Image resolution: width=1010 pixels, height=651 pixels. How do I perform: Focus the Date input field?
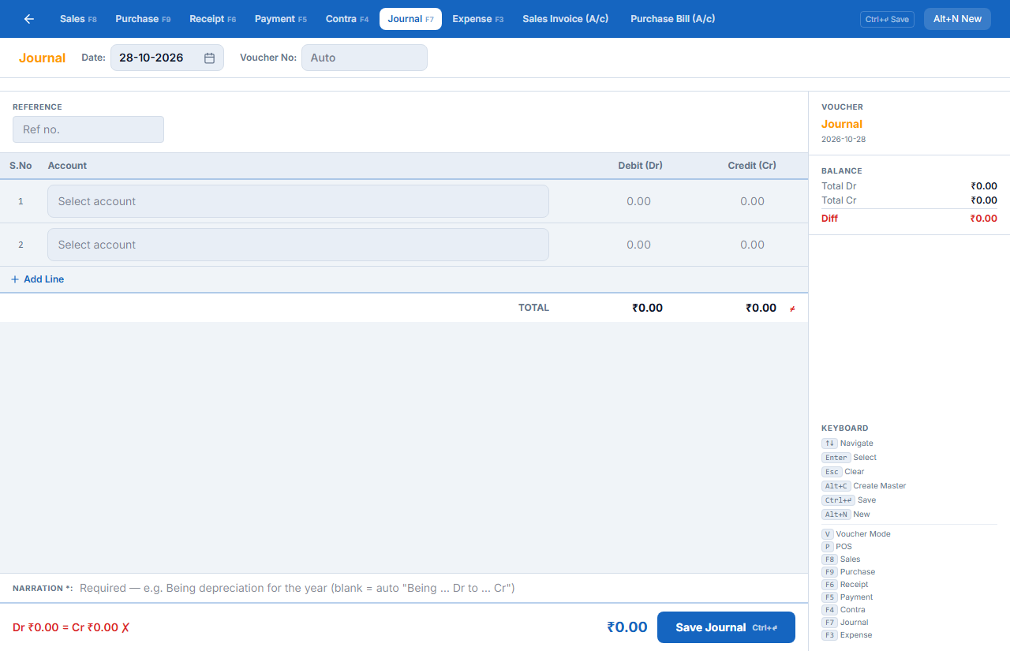pyautogui.click(x=167, y=58)
